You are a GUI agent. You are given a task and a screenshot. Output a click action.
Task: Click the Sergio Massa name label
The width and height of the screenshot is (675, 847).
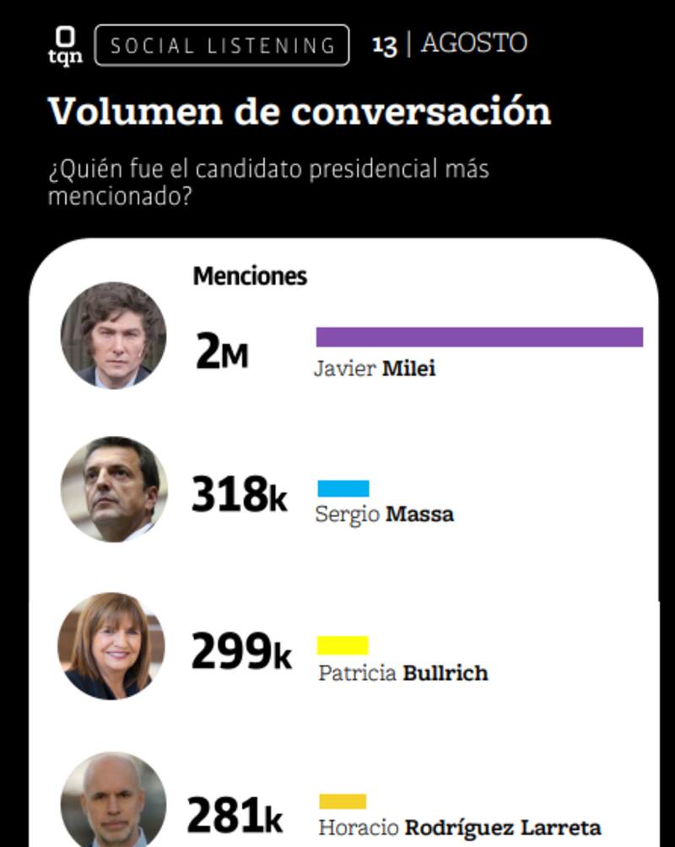pos(384,514)
